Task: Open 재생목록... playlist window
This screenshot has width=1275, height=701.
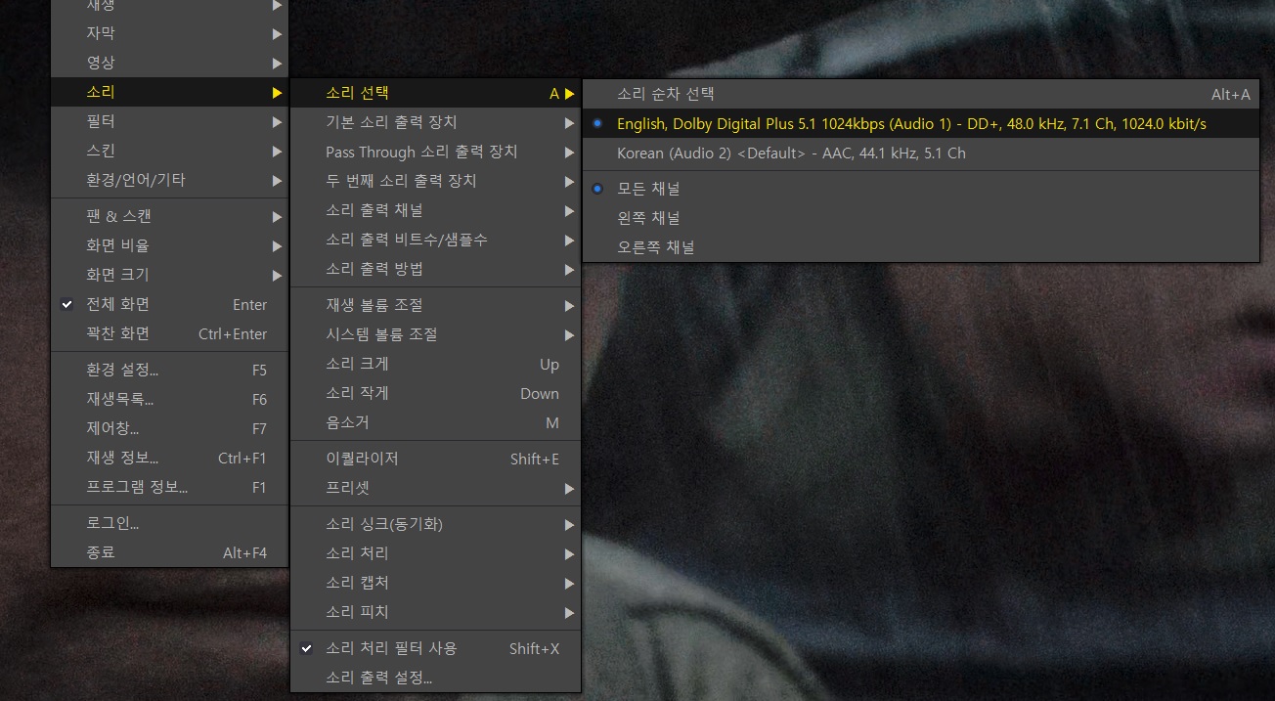Action: tap(119, 399)
